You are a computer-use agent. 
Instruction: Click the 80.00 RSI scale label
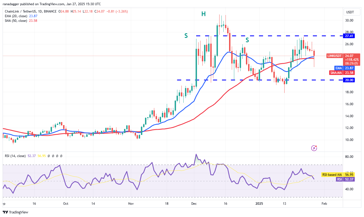coord(350,157)
